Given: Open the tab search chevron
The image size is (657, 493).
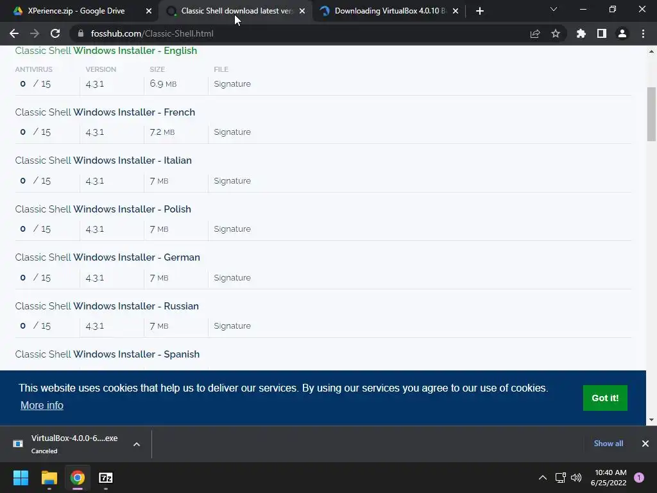Looking at the screenshot, I should (554, 9).
